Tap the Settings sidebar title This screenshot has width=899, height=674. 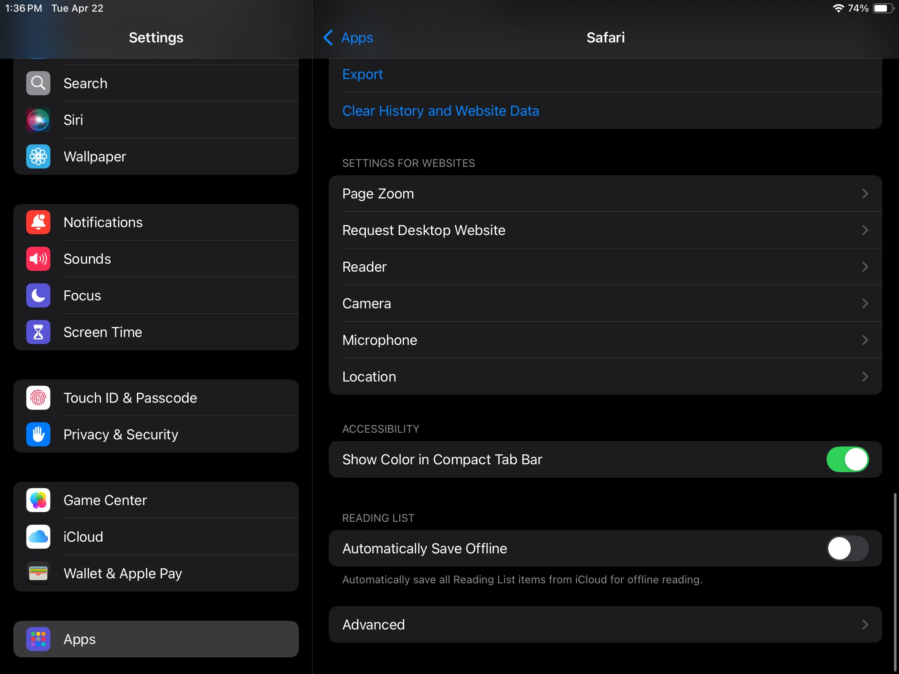pos(156,37)
